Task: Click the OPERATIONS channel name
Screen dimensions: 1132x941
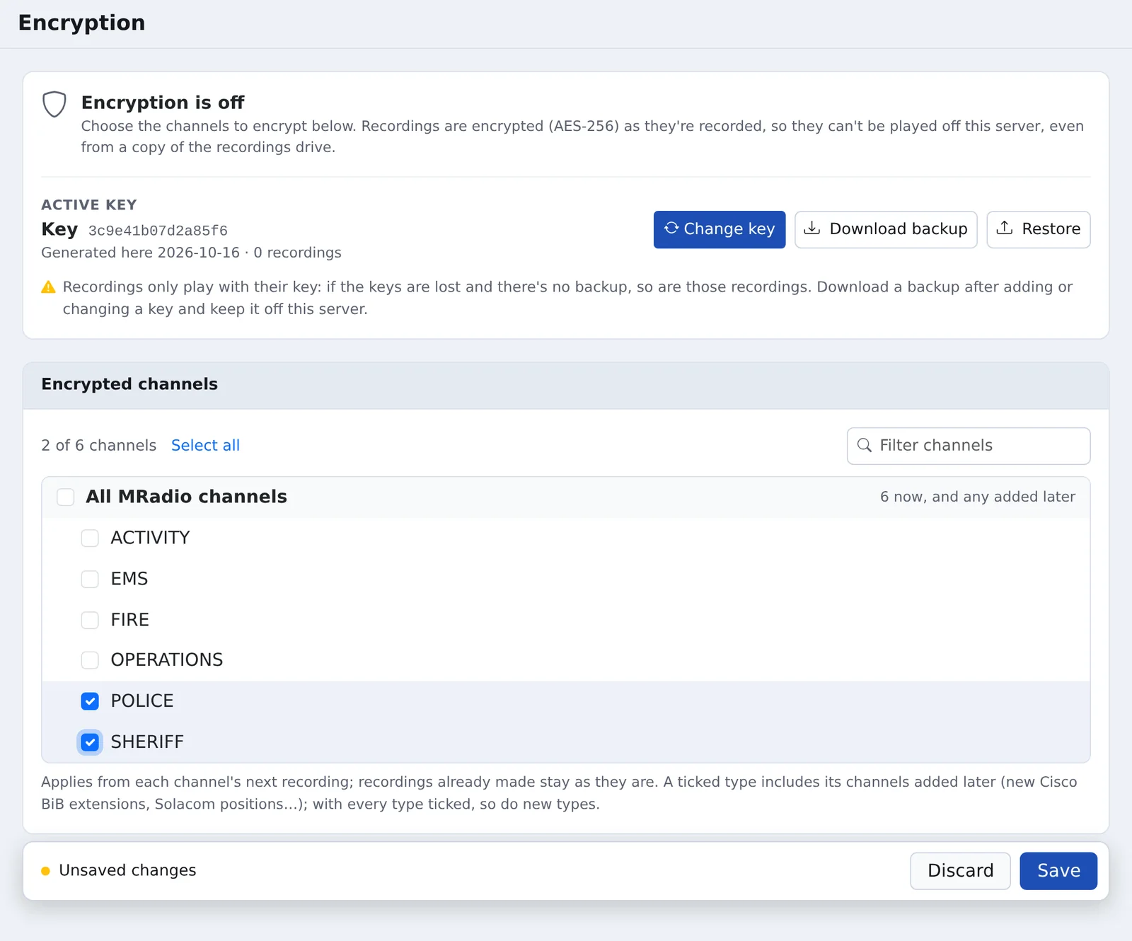Action: pyautogui.click(x=167, y=660)
